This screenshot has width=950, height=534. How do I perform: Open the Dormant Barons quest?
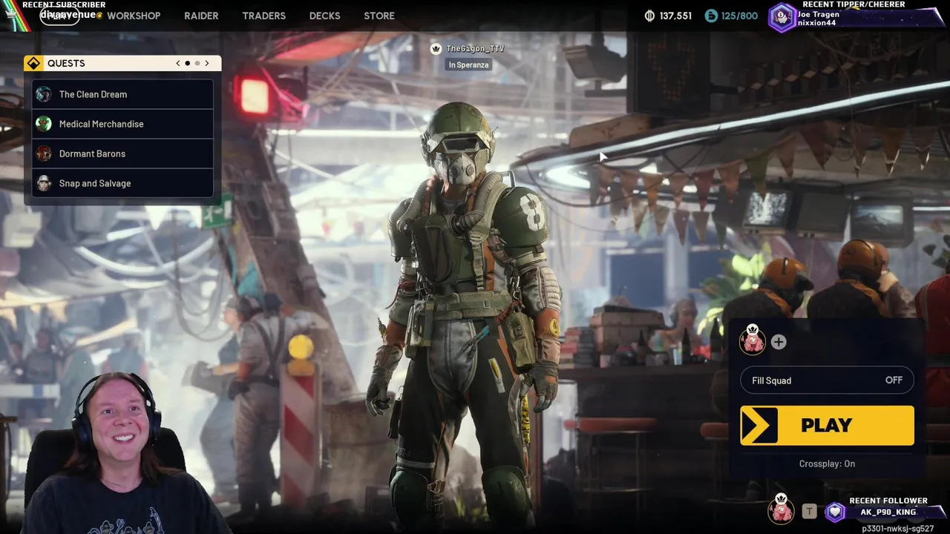122,154
